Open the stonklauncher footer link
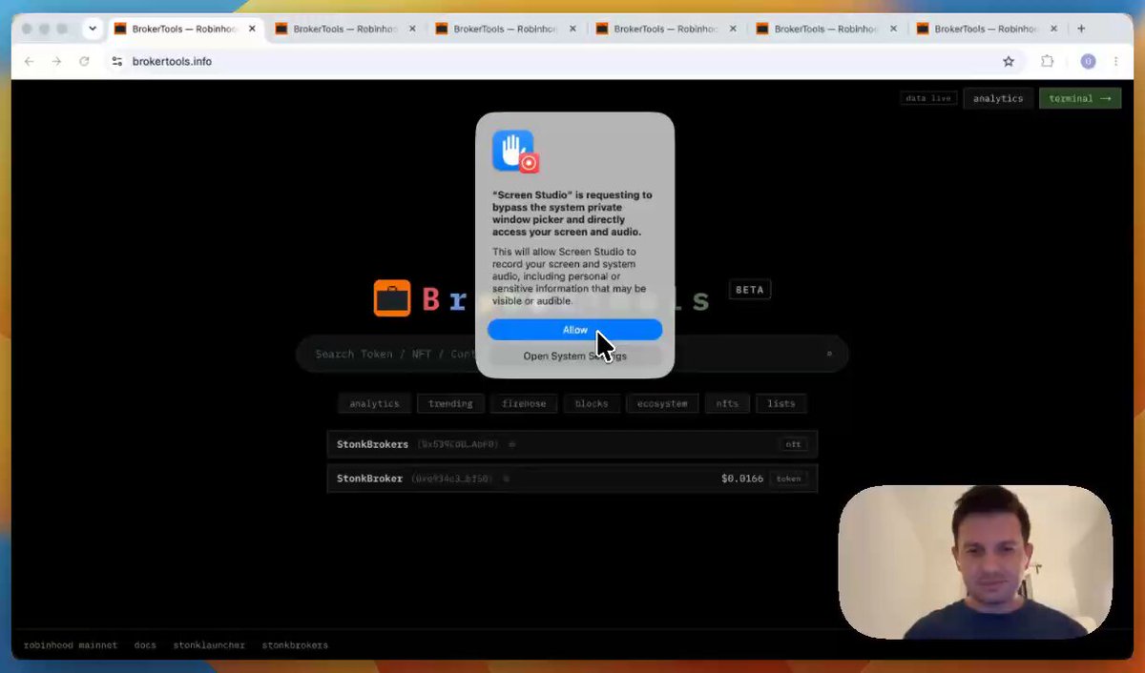 (209, 645)
